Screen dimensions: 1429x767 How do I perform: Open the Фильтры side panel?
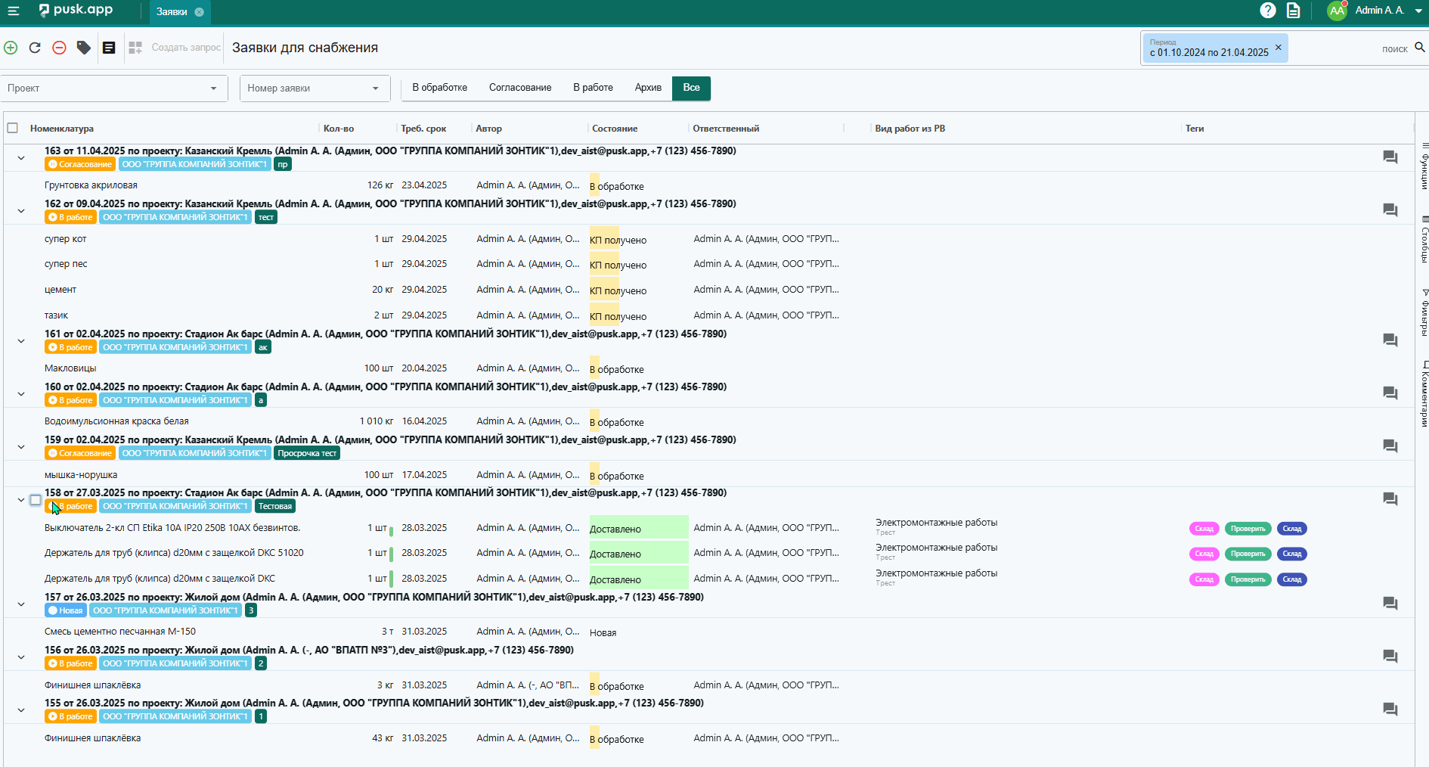(x=1424, y=312)
